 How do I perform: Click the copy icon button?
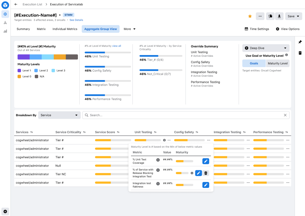click(x=270, y=16)
